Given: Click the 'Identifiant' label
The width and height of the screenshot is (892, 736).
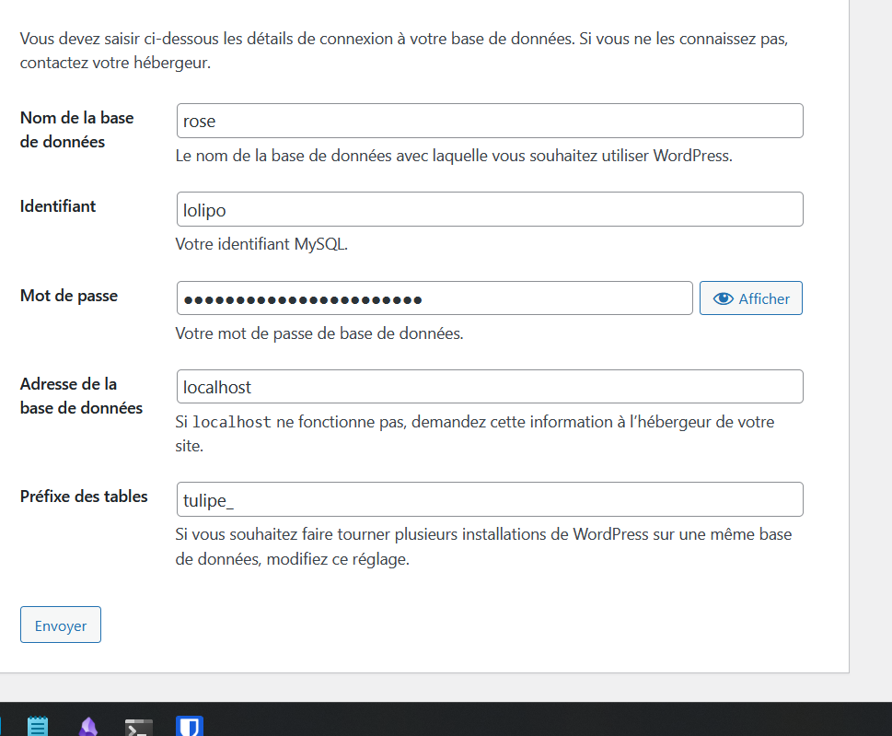Looking at the screenshot, I should pyautogui.click(x=57, y=206).
